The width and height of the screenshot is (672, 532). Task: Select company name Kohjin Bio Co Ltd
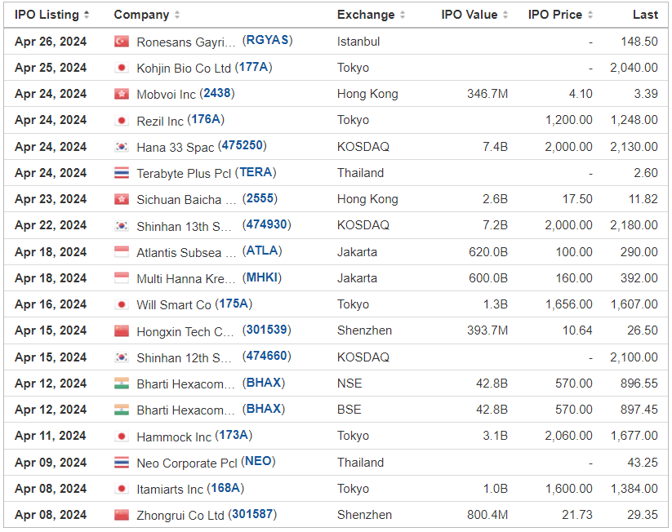[x=184, y=68]
